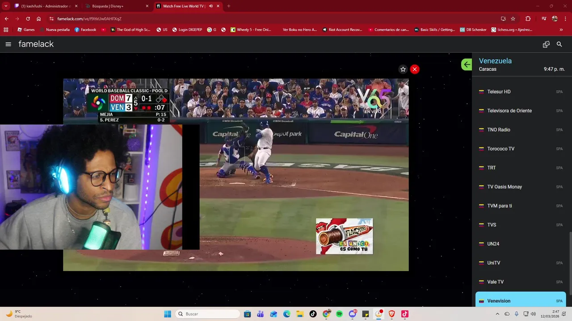Open Chrome profile avatar
The height and width of the screenshot is (321, 572).
tap(555, 19)
